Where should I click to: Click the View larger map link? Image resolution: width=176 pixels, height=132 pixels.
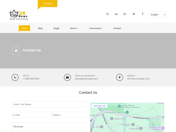click(99, 106)
